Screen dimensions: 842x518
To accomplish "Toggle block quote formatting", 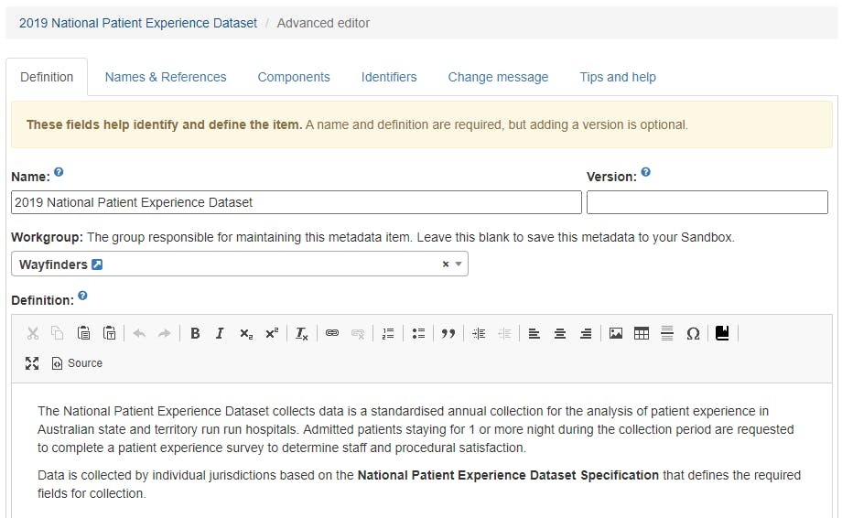I will [448, 334].
